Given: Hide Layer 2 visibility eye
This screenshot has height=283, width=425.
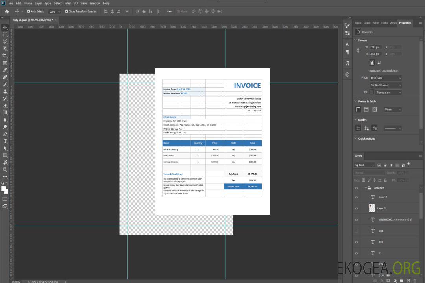Looking at the screenshot, I should tap(357, 197).
